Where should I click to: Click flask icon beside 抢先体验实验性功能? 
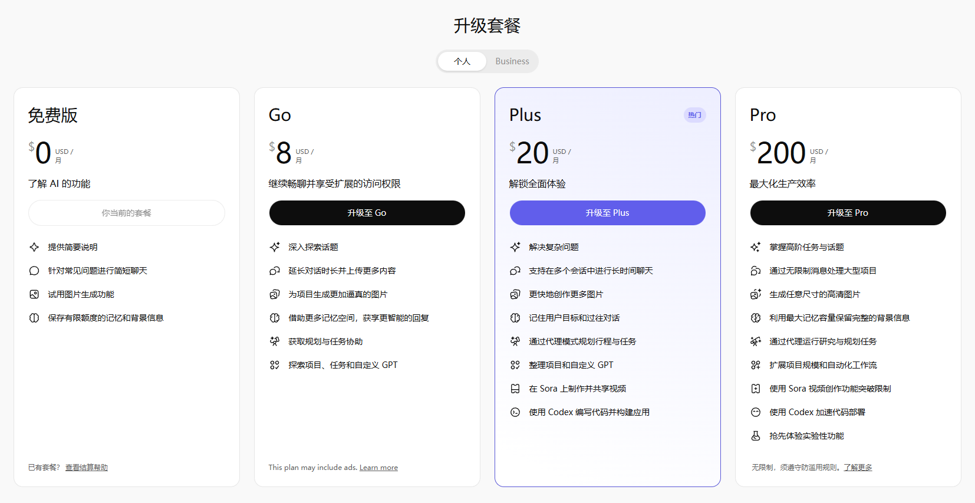[756, 436]
